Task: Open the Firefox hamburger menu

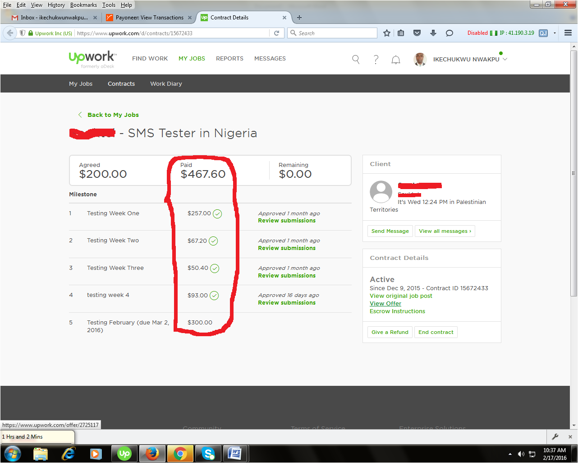Action: [568, 33]
